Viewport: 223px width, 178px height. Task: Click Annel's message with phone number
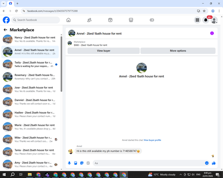(x=108, y=151)
